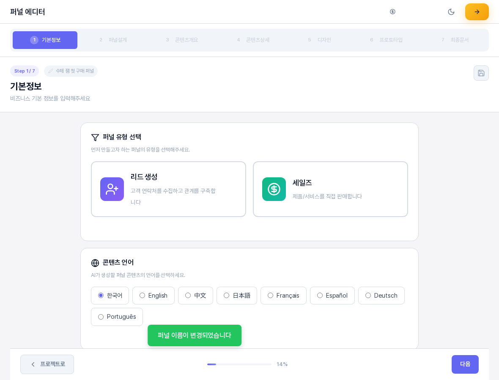The width and height of the screenshot is (499, 380).
Task: Click the 프로젝트로 back button
Action: point(47,364)
